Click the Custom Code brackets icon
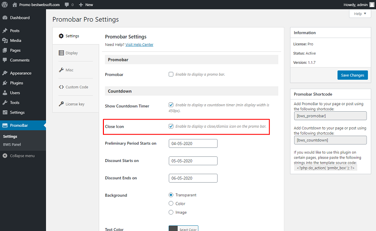Screen dimensions: 376x231 pyautogui.click(x=61, y=87)
